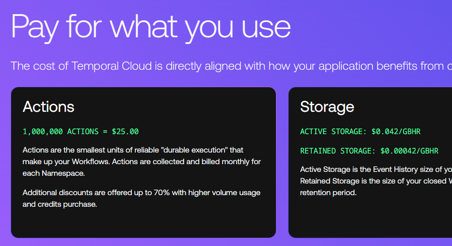Click the quoted "durable execution" phrase
The height and width of the screenshot is (246, 452).
coord(192,150)
